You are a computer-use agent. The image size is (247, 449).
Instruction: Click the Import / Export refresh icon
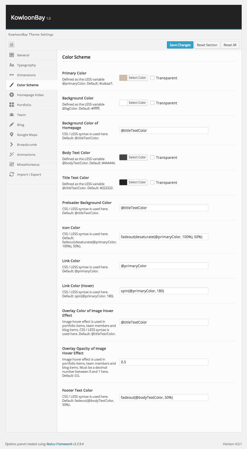pos(11,174)
